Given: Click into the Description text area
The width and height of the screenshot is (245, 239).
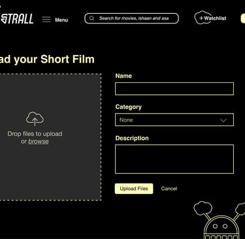Looking at the screenshot, I should [x=174, y=159].
